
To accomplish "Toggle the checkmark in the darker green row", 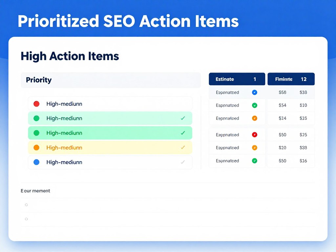I will [183, 133].
